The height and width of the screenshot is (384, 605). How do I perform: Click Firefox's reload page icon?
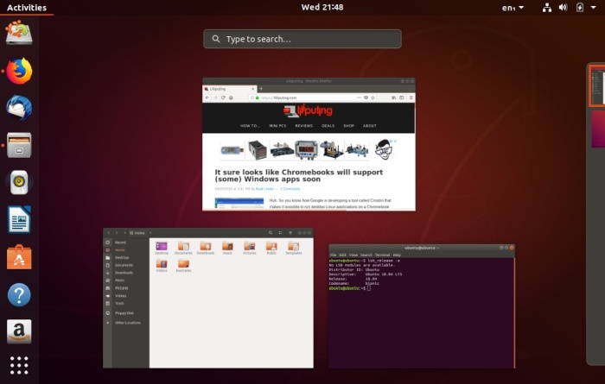(x=223, y=98)
